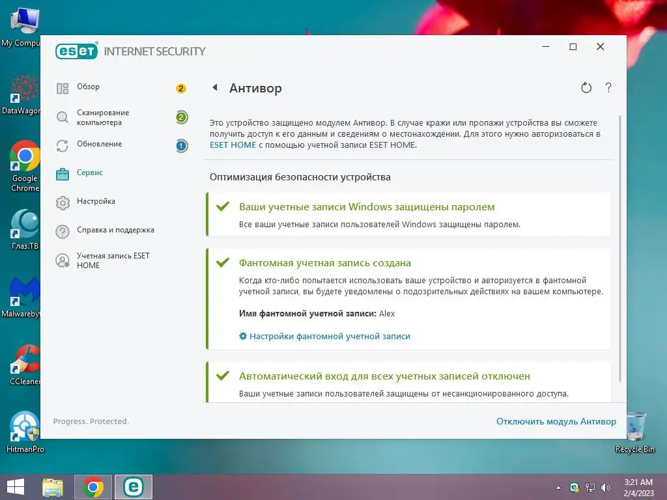
Task: Click the question mark icon for Справка
Action: [x=63, y=231]
